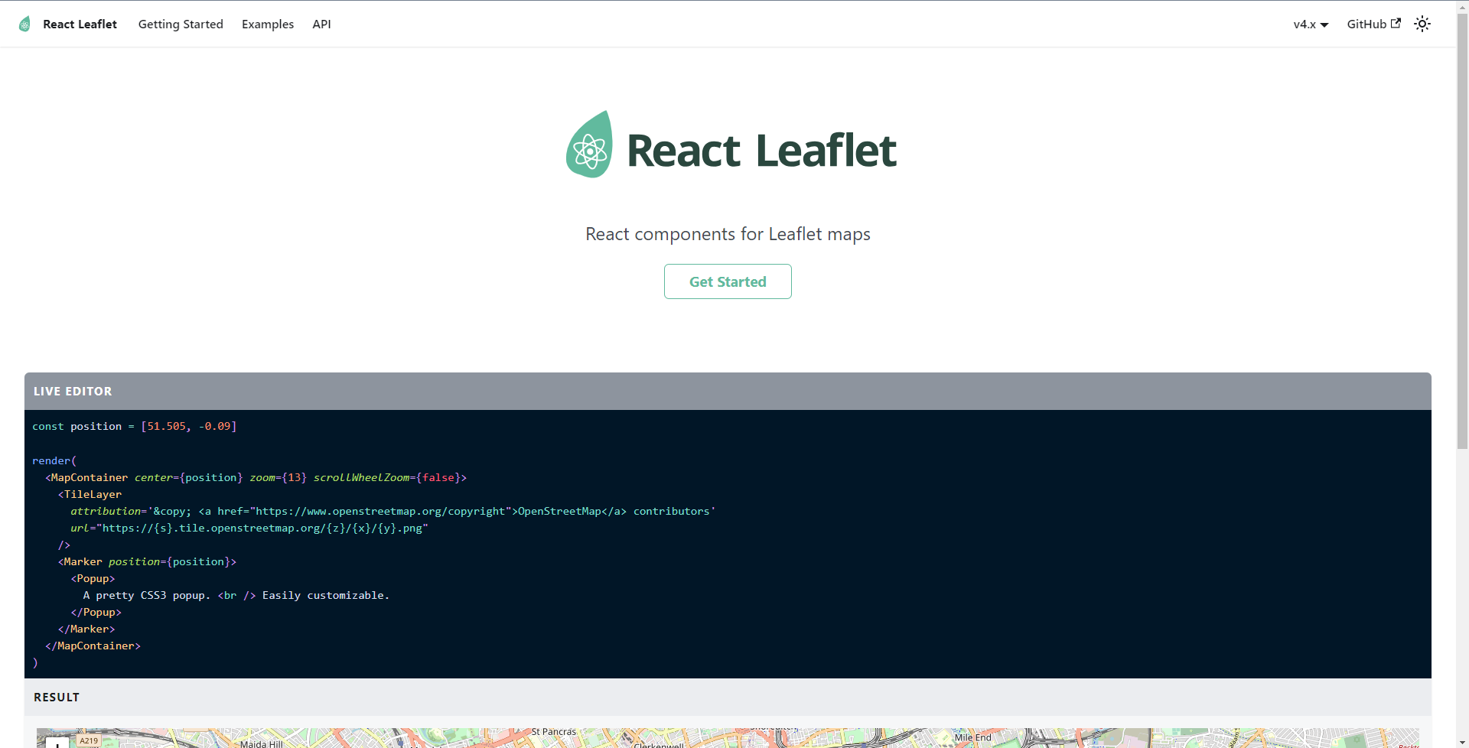Viewport: 1469px width, 748px height.
Task: Click the scrollbar down arrow
Action: point(1462,742)
